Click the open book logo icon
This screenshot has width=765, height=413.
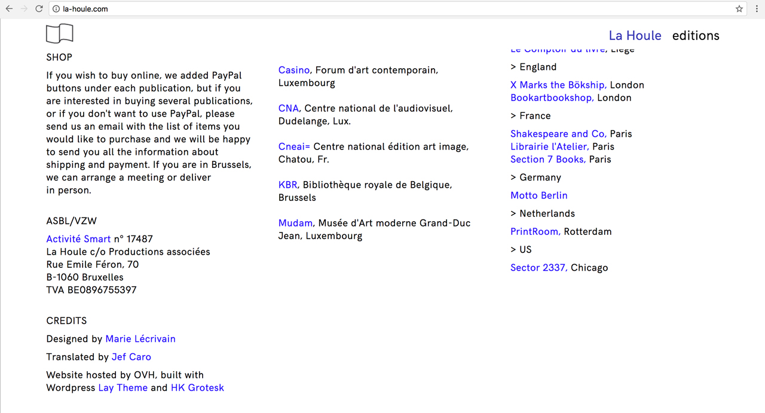tap(60, 33)
